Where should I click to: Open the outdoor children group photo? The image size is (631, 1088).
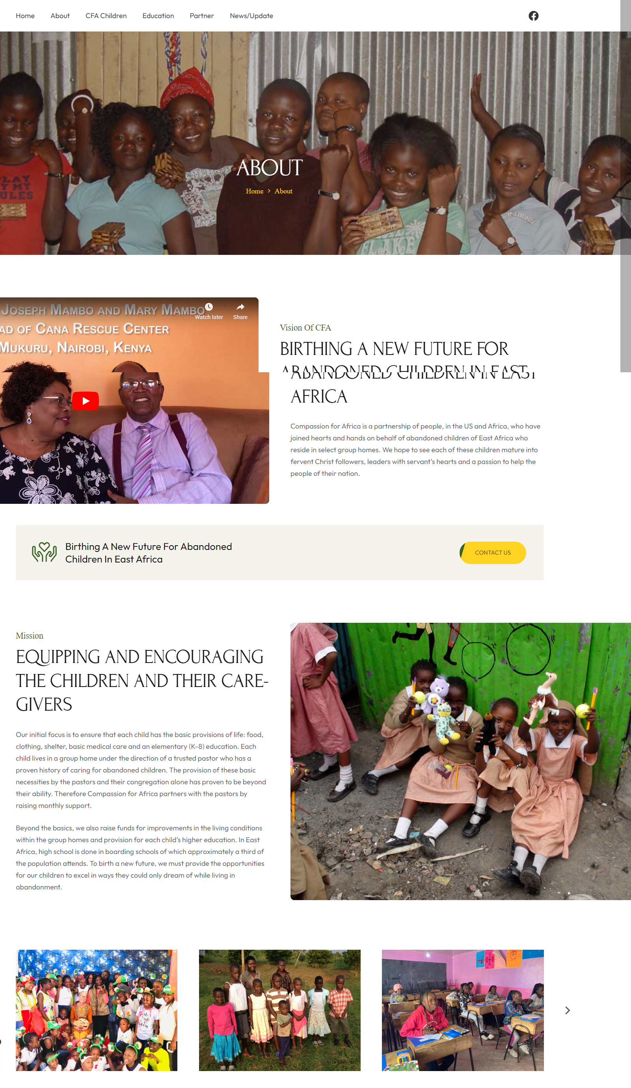point(279,1010)
